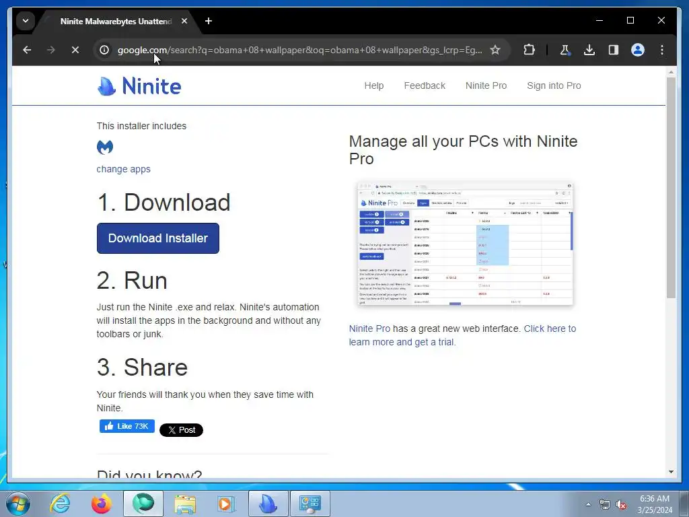The image size is (689, 517).
Task: Click Ninite Pro link in description text
Action: click(x=369, y=329)
